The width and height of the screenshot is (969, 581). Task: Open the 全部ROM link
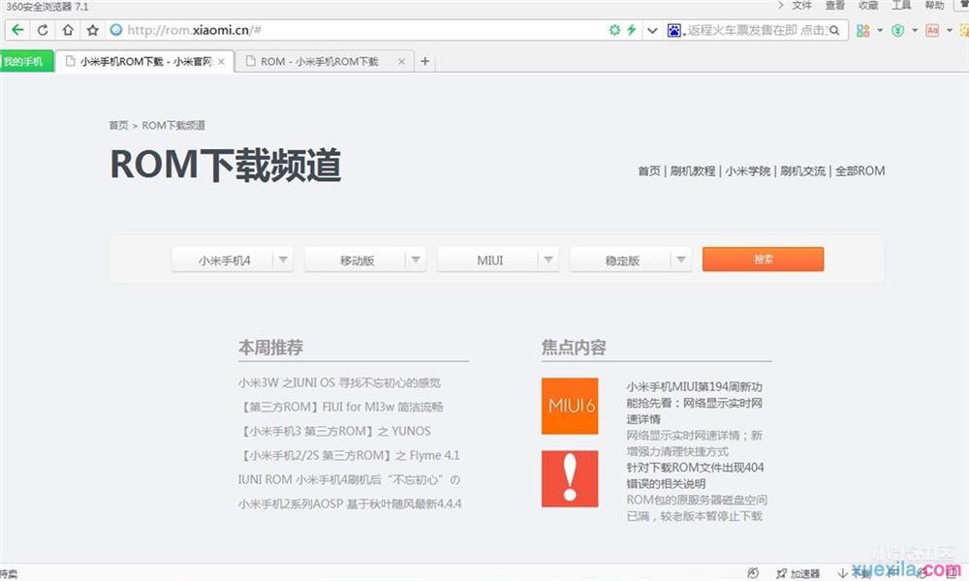(860, 171)
